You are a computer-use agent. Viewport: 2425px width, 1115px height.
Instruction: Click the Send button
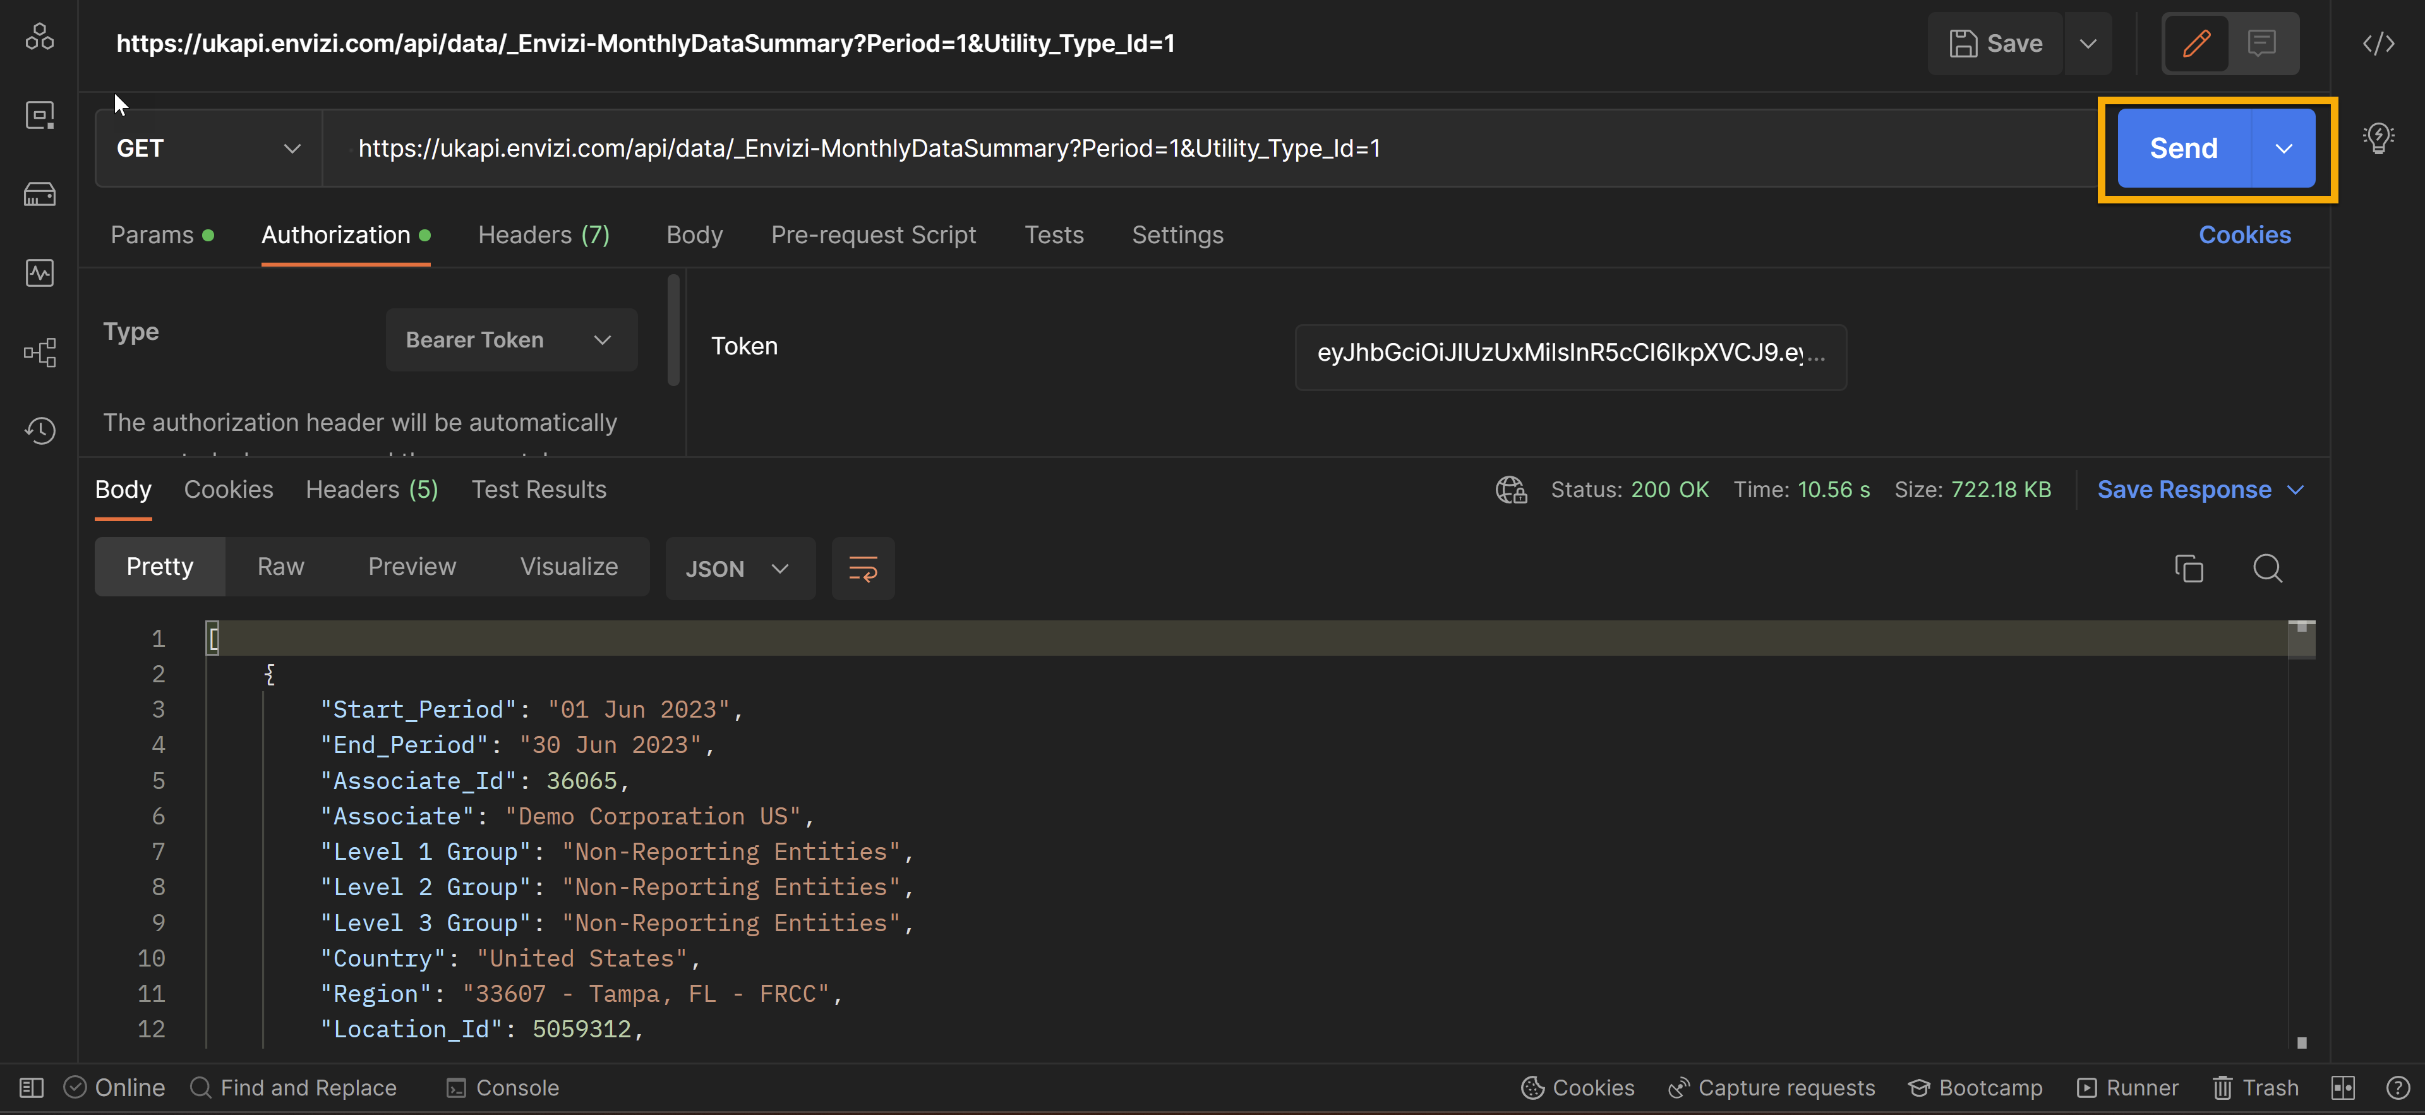2184,148
